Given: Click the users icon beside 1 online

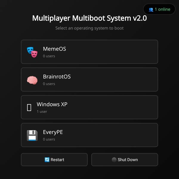Looking at the screenshot, I should pos(151,10).
